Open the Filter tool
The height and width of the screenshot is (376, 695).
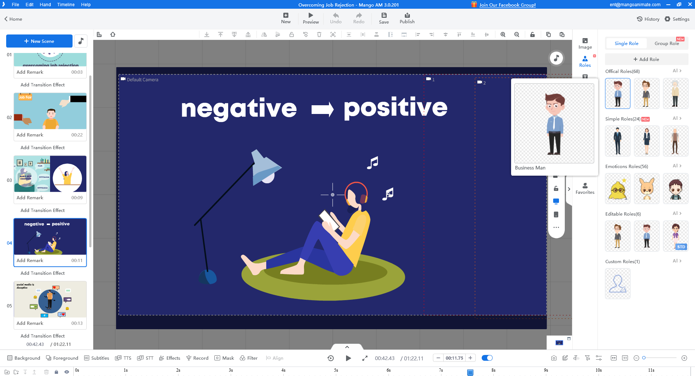pyautogui.click(x=248, y=358)
